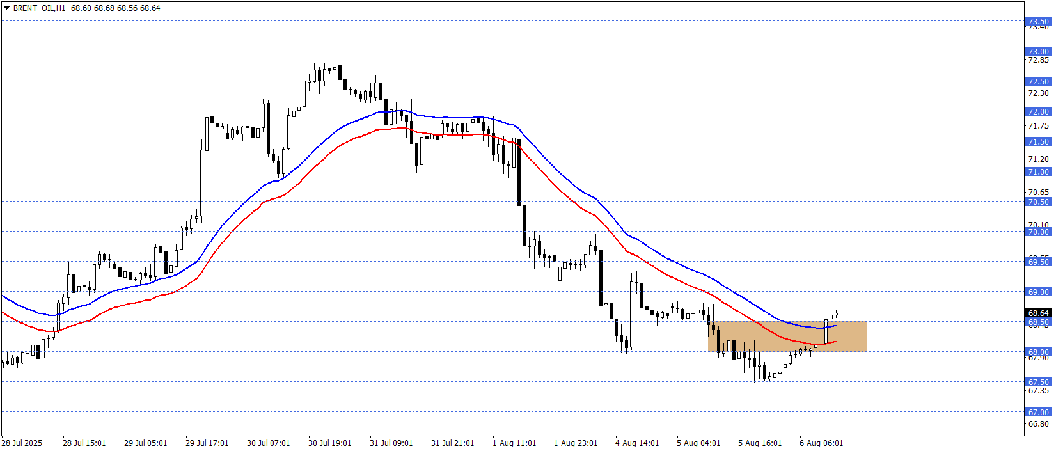This screenshot has height=451, width=1056.
Task: Click the 28 Jul 15:01 time label
Action: [x=84, y=443]
